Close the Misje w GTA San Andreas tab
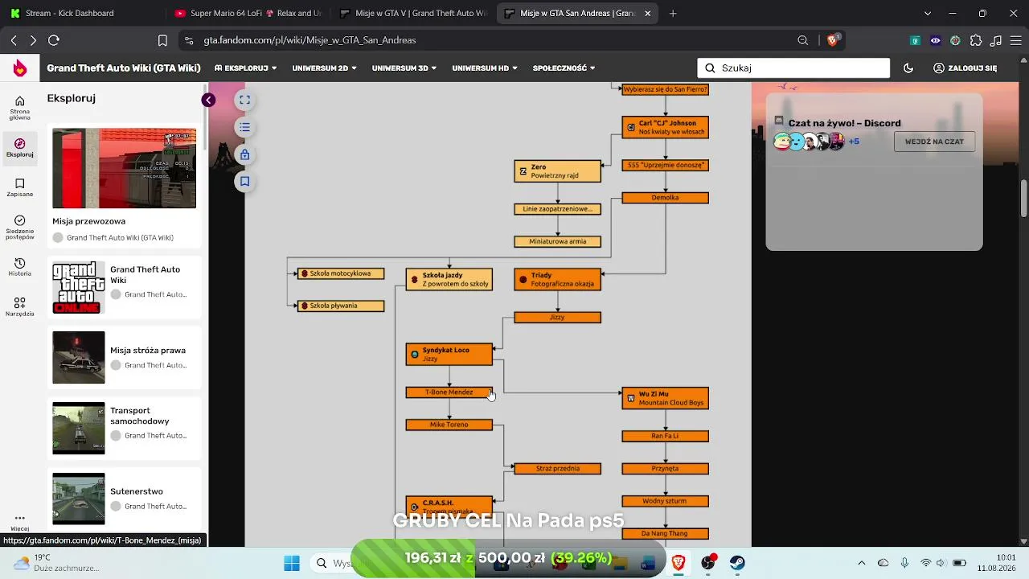1029x579 pixels. 648,13
